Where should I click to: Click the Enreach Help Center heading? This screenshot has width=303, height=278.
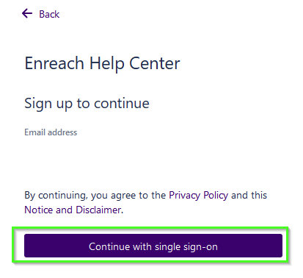click(x=102, y=64)
